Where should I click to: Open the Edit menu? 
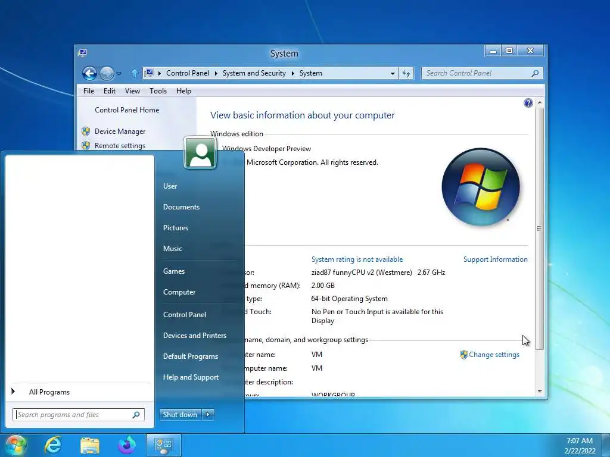coord(110,91)
